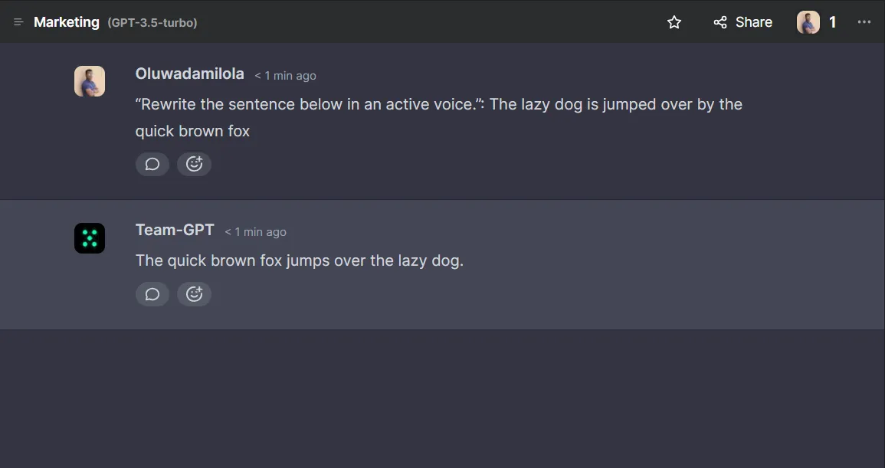The height and width of the screenshot is (468, 885).
Task: Click the member avatar in the top bar
Action: pyautogui.click(x=808, y=22)
